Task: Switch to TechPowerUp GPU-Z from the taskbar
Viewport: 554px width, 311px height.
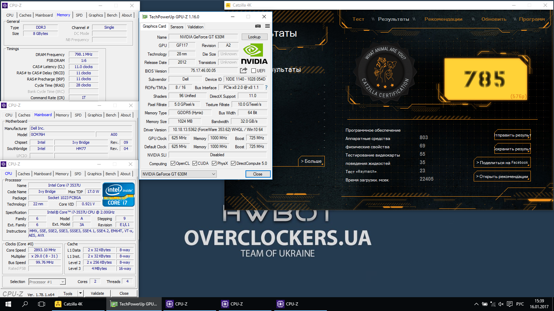Action: click(x=134, y=304)
